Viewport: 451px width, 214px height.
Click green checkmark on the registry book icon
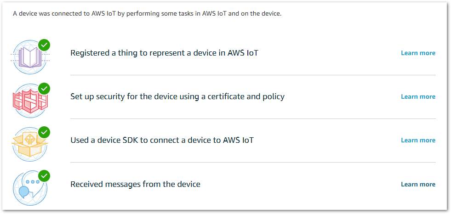[44, 45]
